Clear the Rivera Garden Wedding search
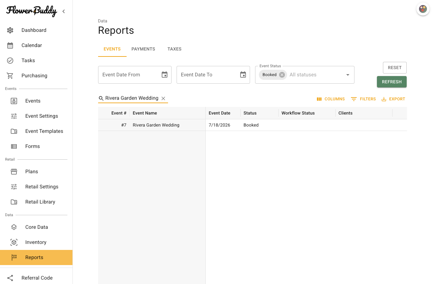The width and height of the screenshot is (432, 284). (x=163, y=98)
